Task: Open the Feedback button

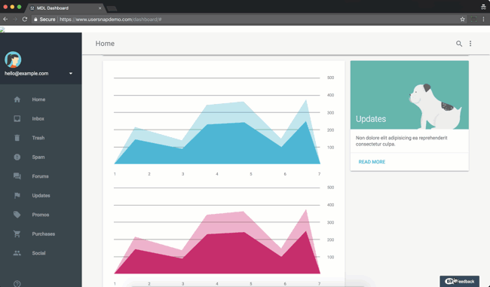Action: coord(459,281)
